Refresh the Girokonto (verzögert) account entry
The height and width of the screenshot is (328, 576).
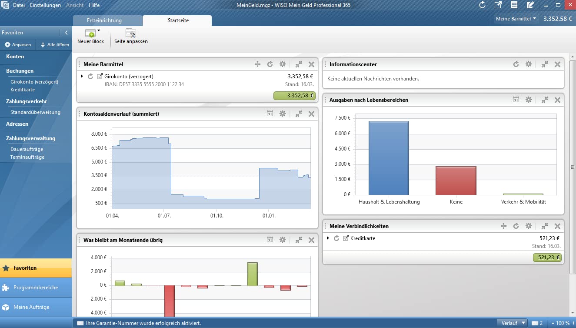pos(90,76)
